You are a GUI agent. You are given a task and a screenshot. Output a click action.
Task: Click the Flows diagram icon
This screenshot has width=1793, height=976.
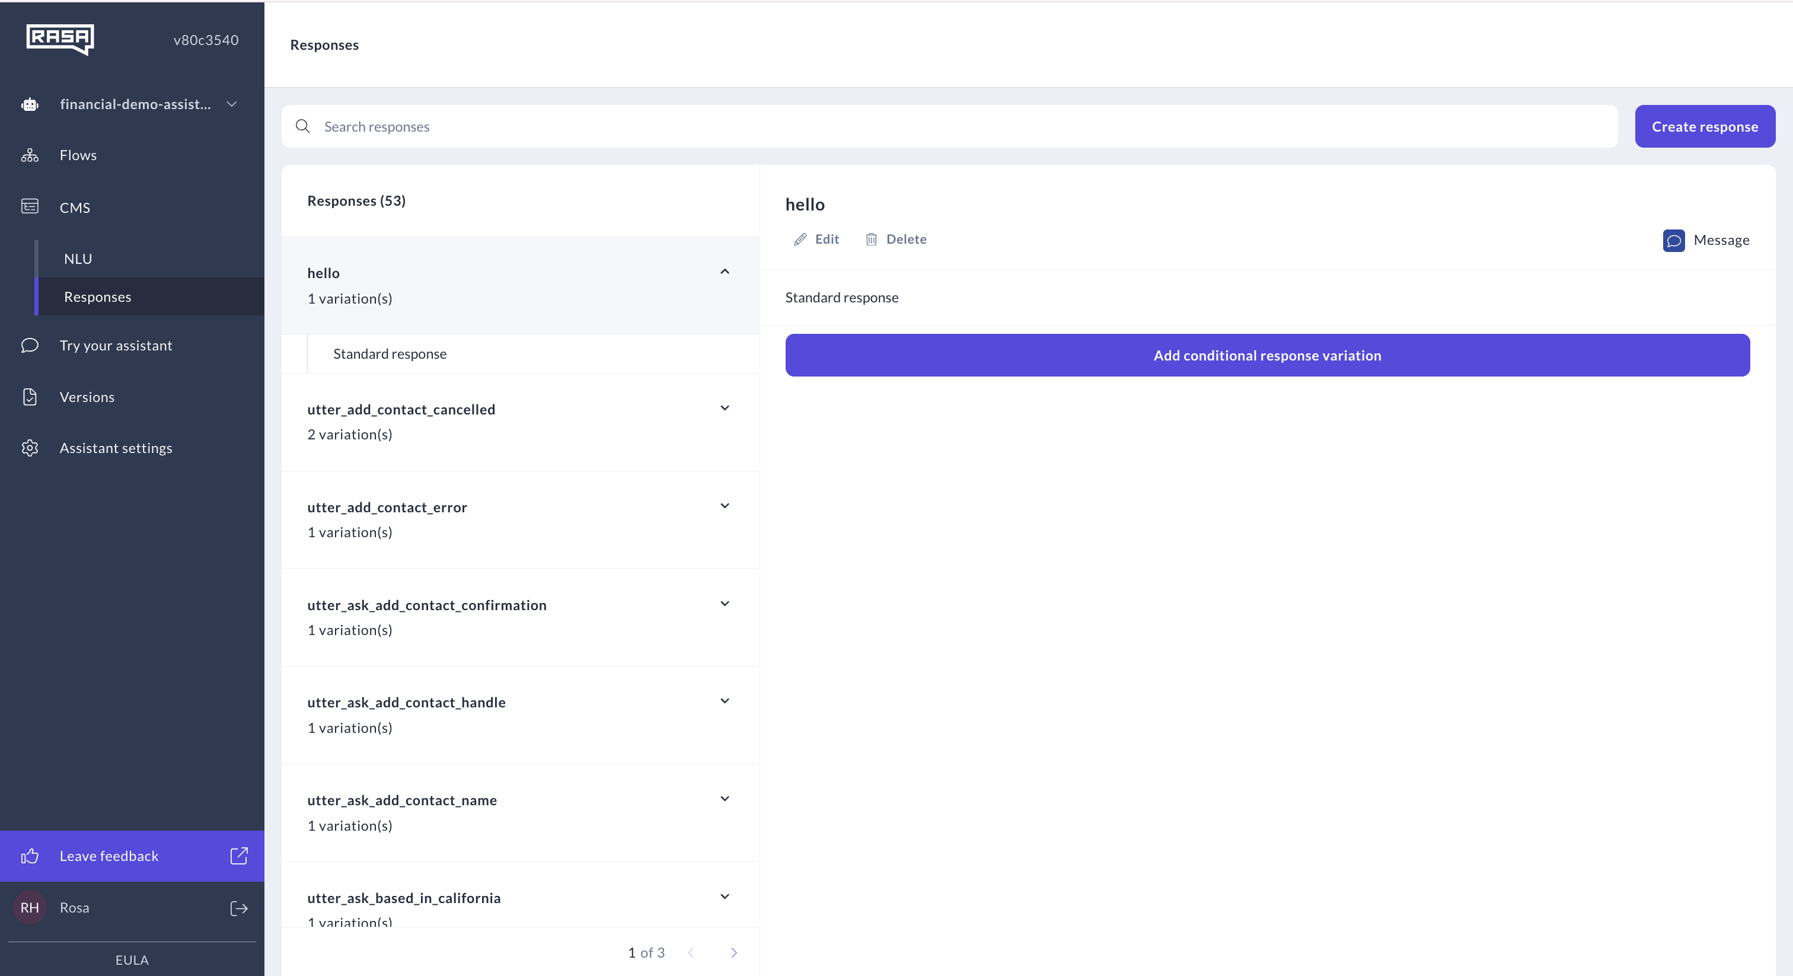tap(29, 155)
